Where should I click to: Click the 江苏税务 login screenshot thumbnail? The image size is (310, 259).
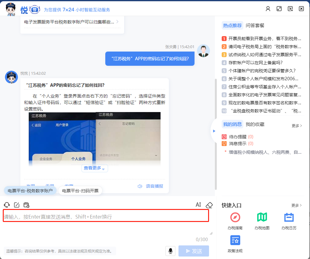point(62,139)
